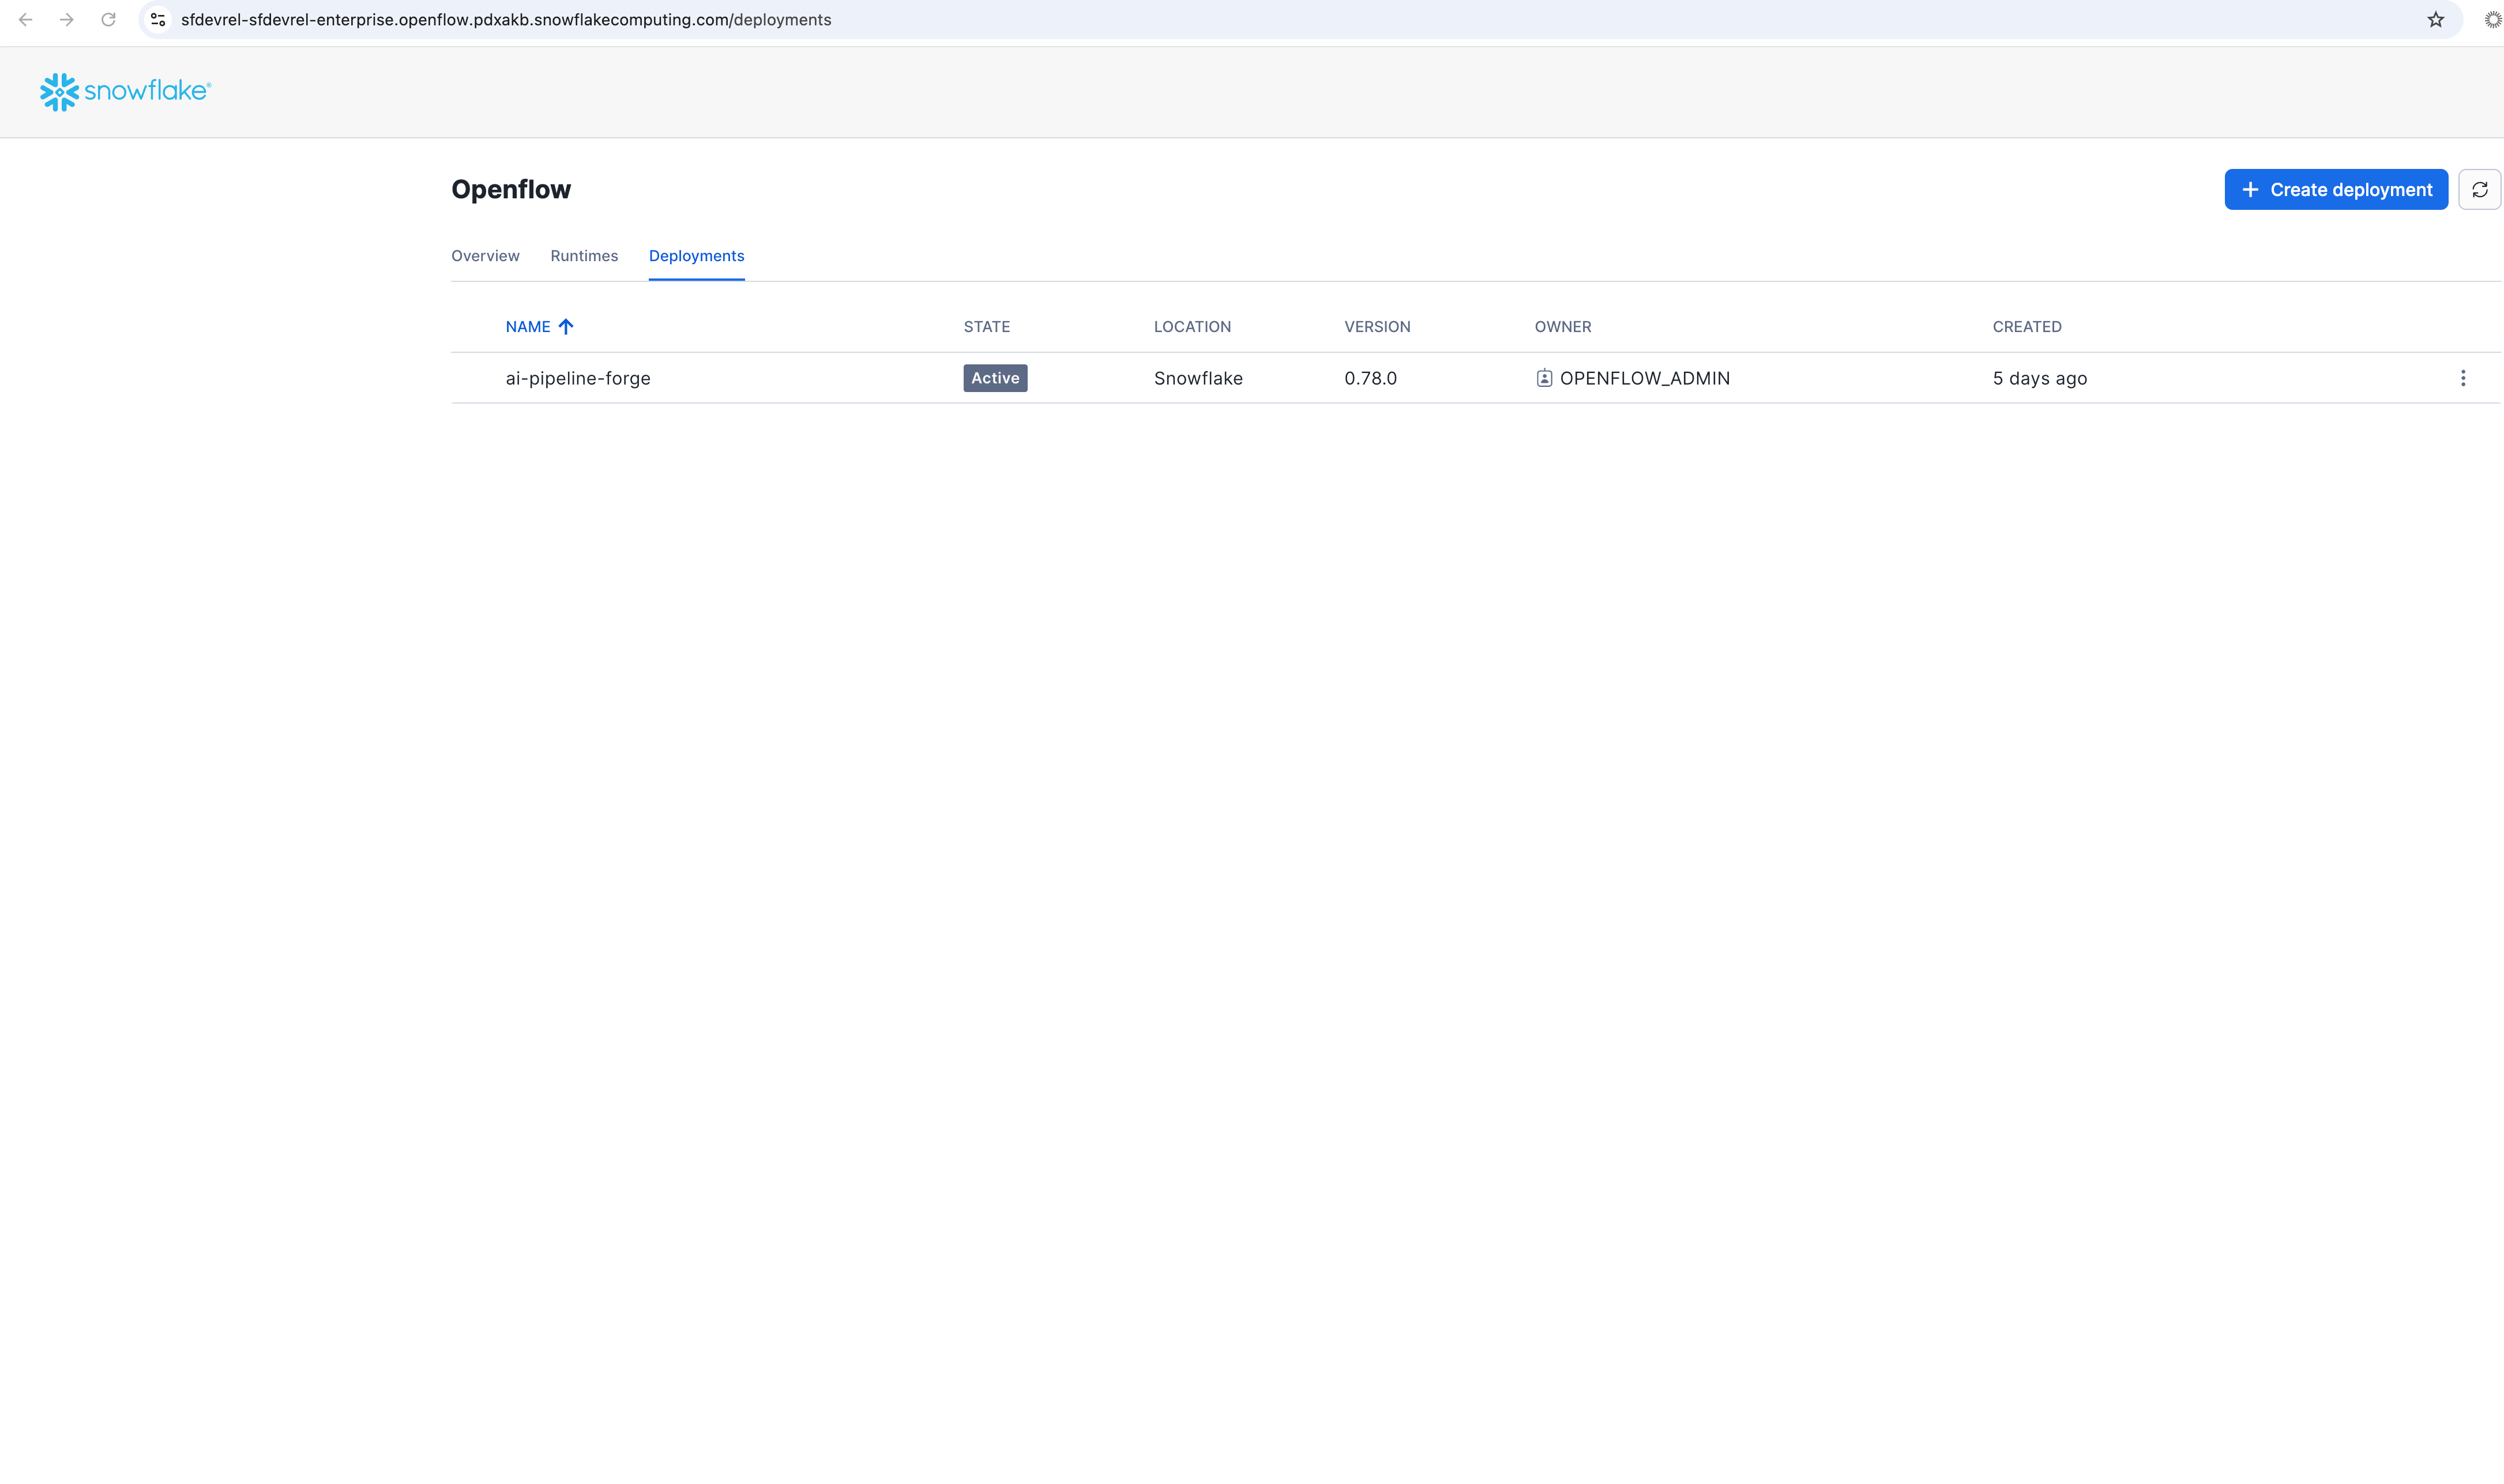Image resolution: width=2504 pixels, height=1484 pixels.
Task: Click the OPENFLOW_ADMIN role icon
Action: pyautogui.click(x=1544, y=378)
